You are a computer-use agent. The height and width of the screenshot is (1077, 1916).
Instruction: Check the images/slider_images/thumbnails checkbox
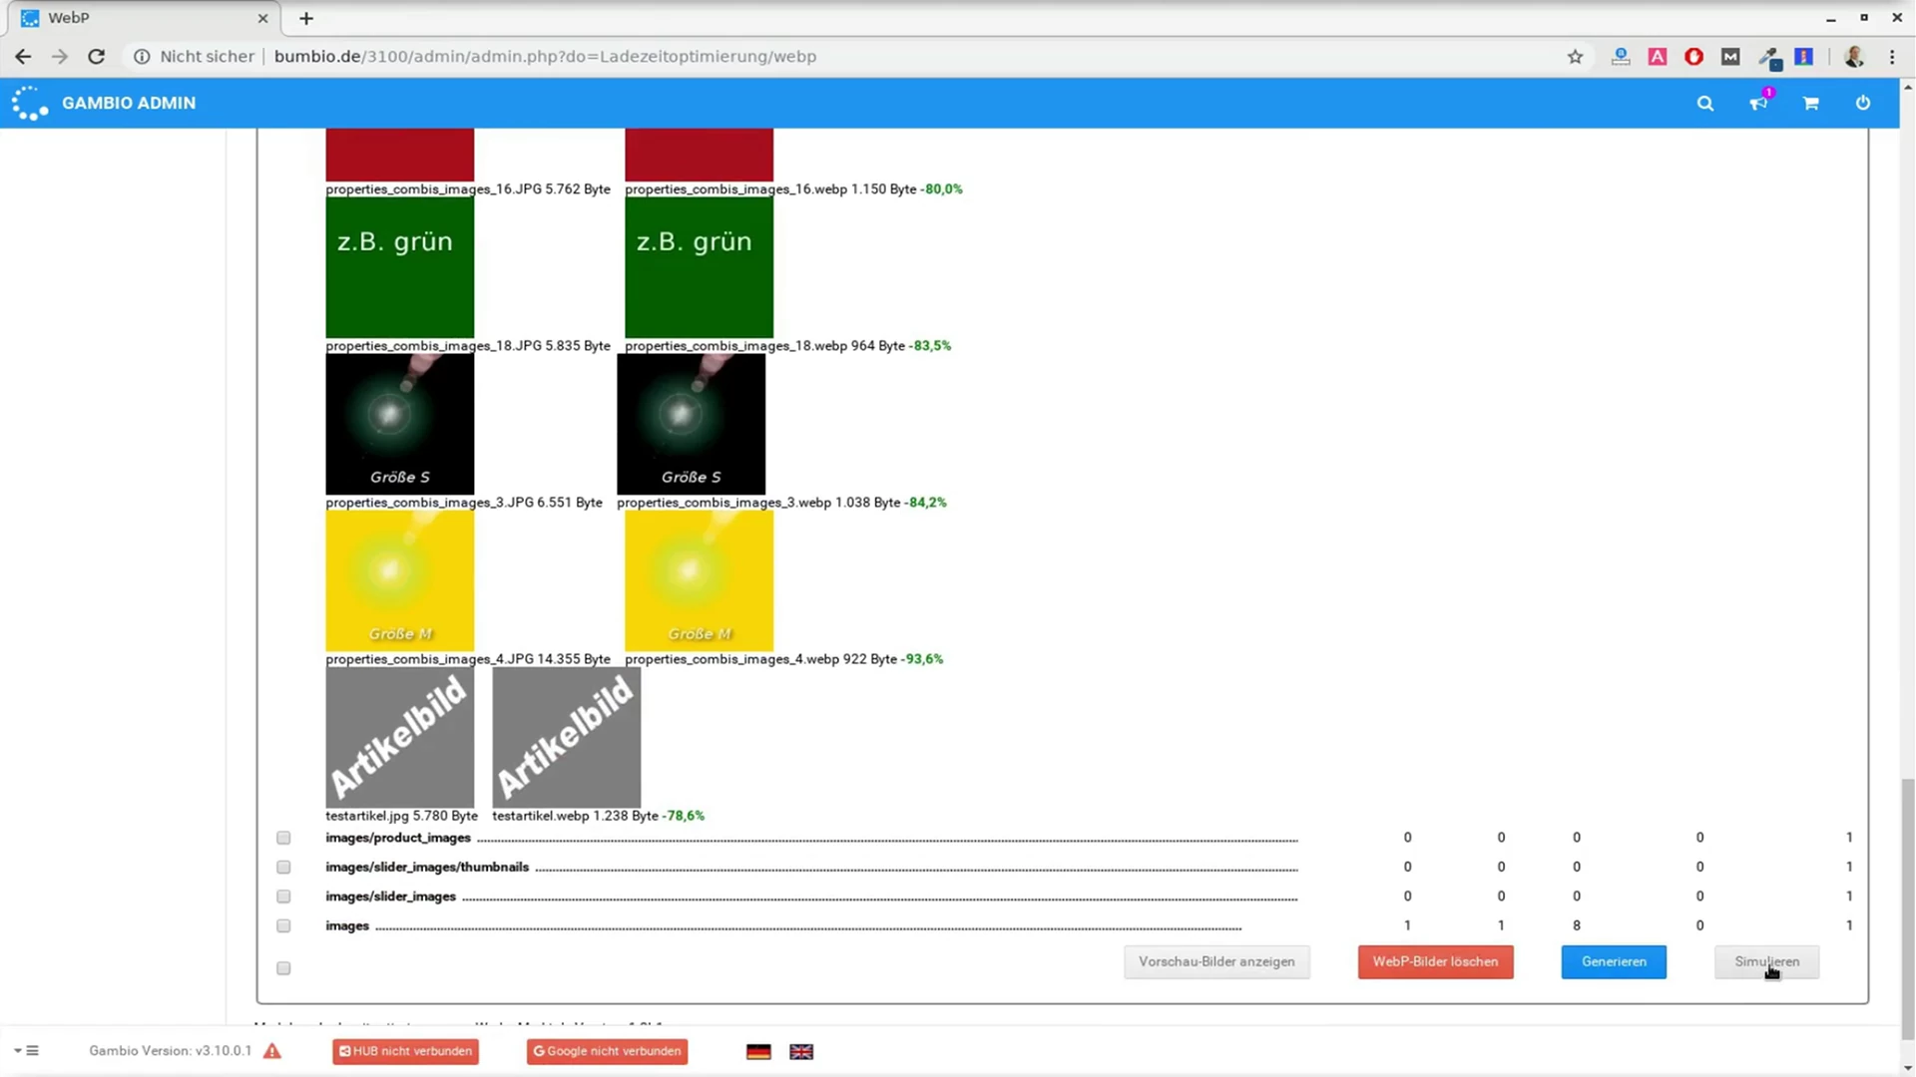[283, 868]
